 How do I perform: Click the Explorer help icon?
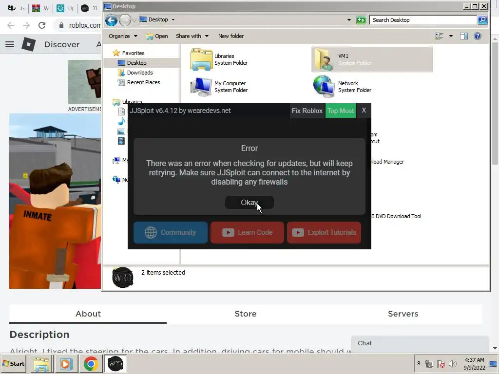click(478, 36)
